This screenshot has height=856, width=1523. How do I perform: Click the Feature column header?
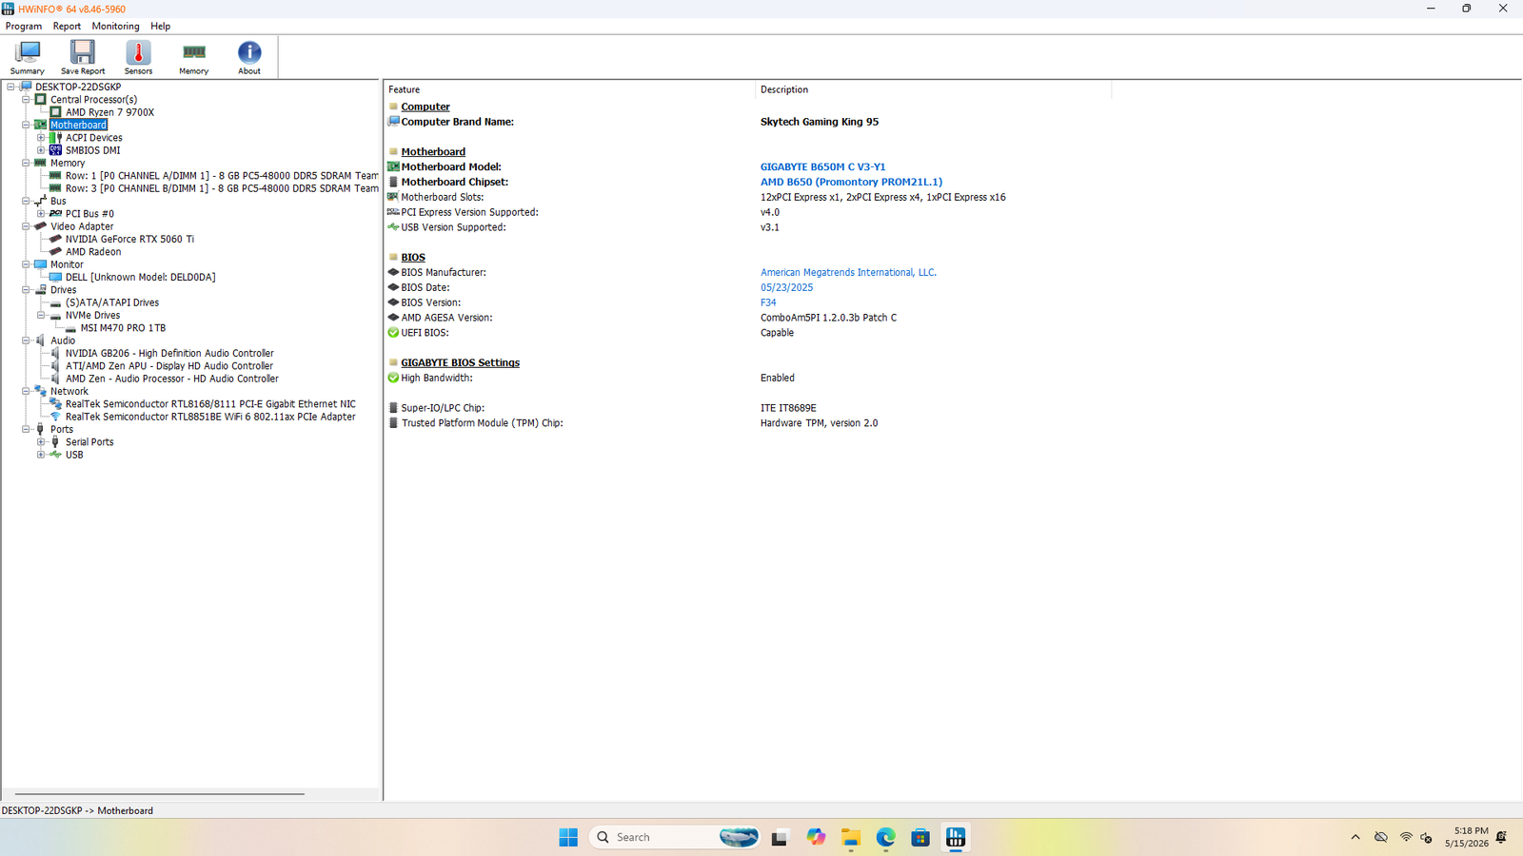tap(569, 89)
